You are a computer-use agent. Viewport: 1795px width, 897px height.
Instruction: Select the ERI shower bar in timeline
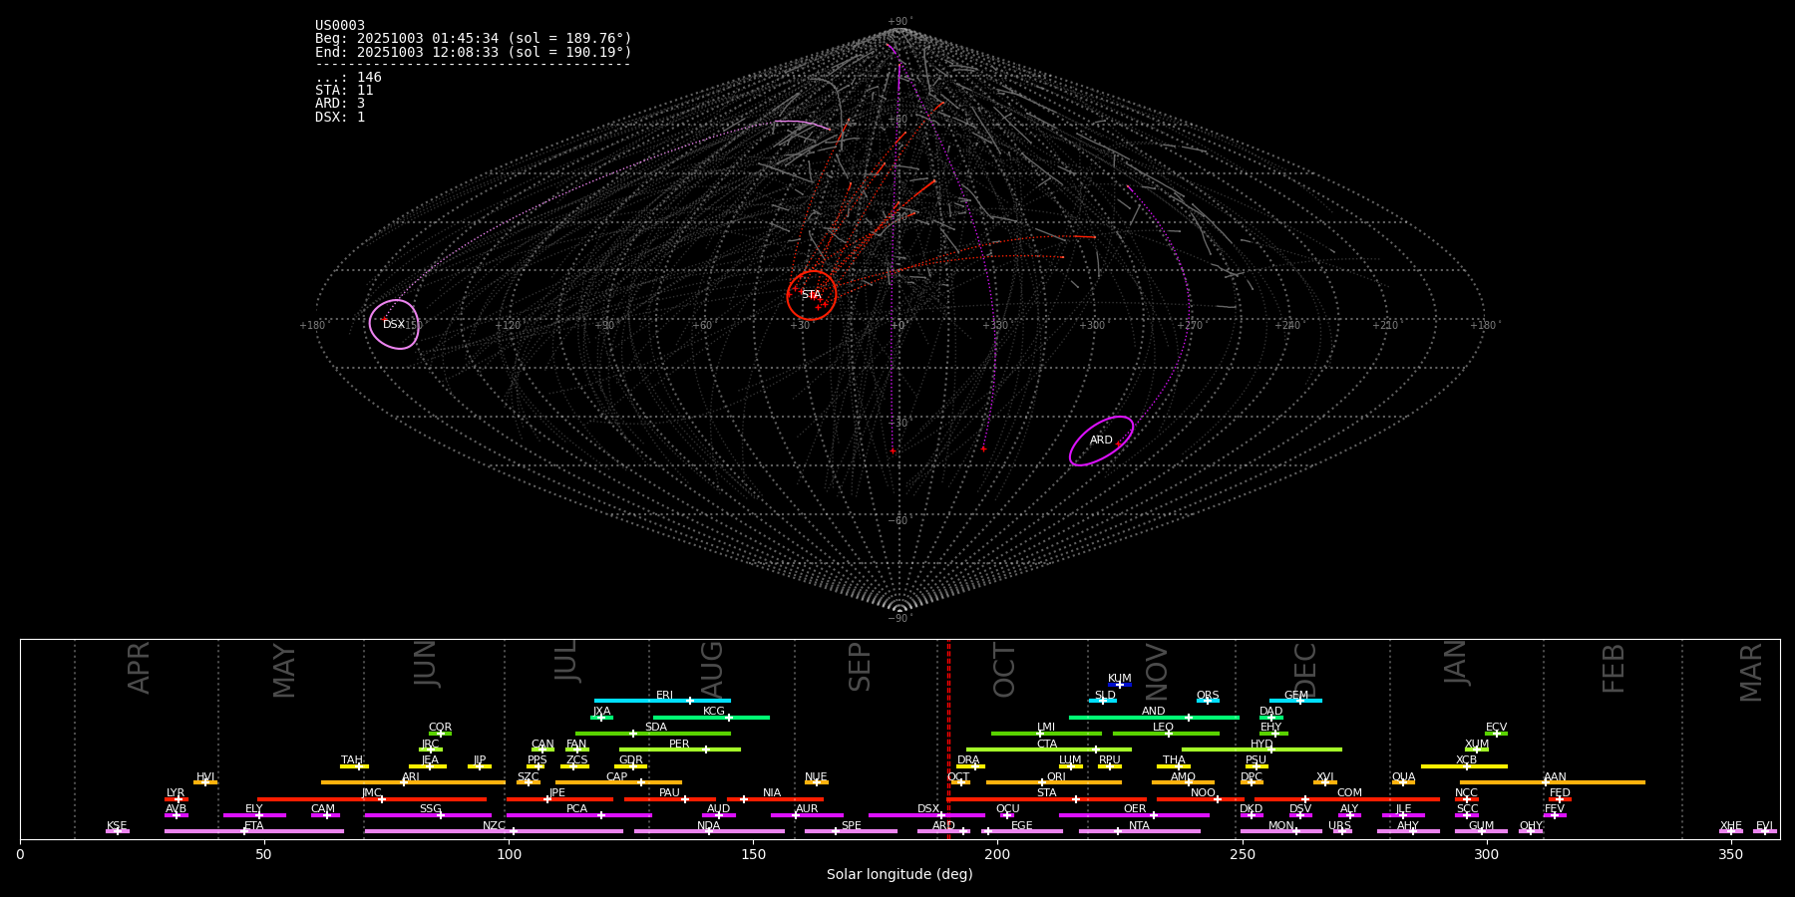point(662,701)
